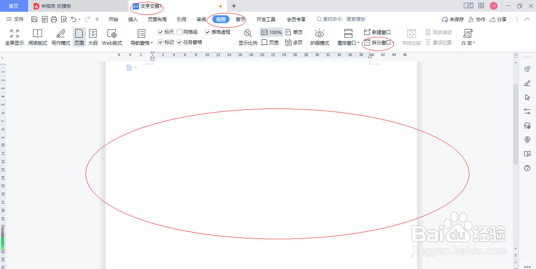Screen dimensions: 536x269
Task: Click the new tab plus button
Action: pos(233,6)
